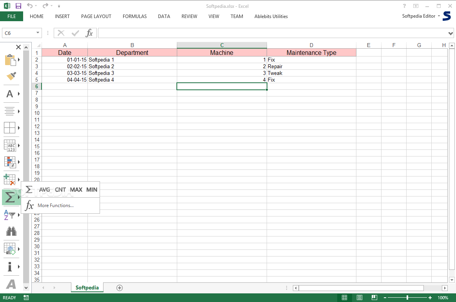Image resolution: width=456 pixels, height=302 pixels.
Task: Open the REVIEW tab
Action: point(189,16)
